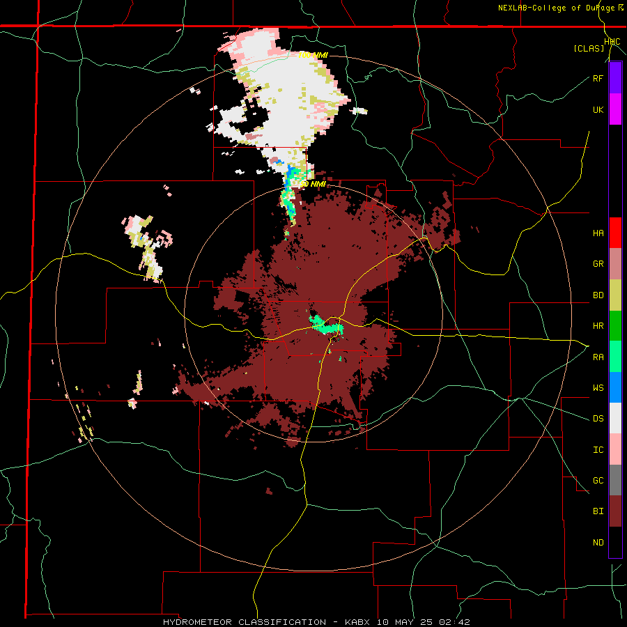Click the white DS dry snow swatch

(x=615, y=418)
